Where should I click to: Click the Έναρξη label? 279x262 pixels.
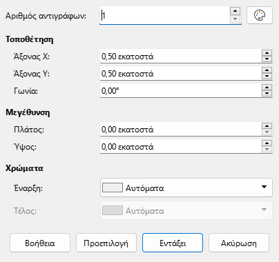tap(28, 188)
